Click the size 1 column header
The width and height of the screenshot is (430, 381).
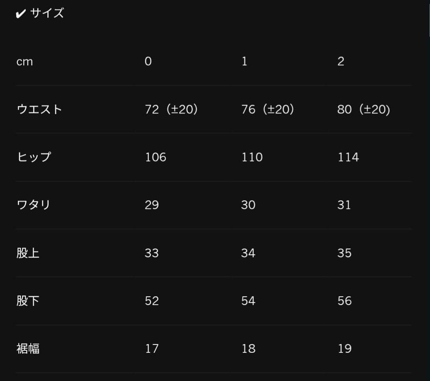point(244,61)
